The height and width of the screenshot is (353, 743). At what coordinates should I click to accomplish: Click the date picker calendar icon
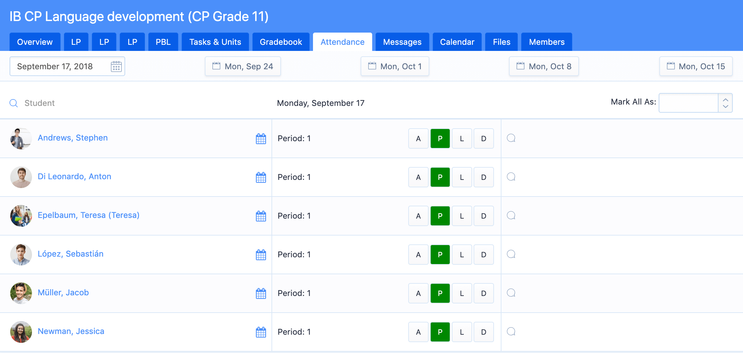(x=116, y=67)
